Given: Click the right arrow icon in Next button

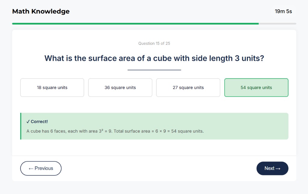Looking at the screenshot, I should (x=278, y=168).
